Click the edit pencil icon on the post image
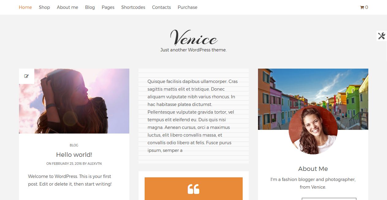387x200 pixels. point(27,76)
